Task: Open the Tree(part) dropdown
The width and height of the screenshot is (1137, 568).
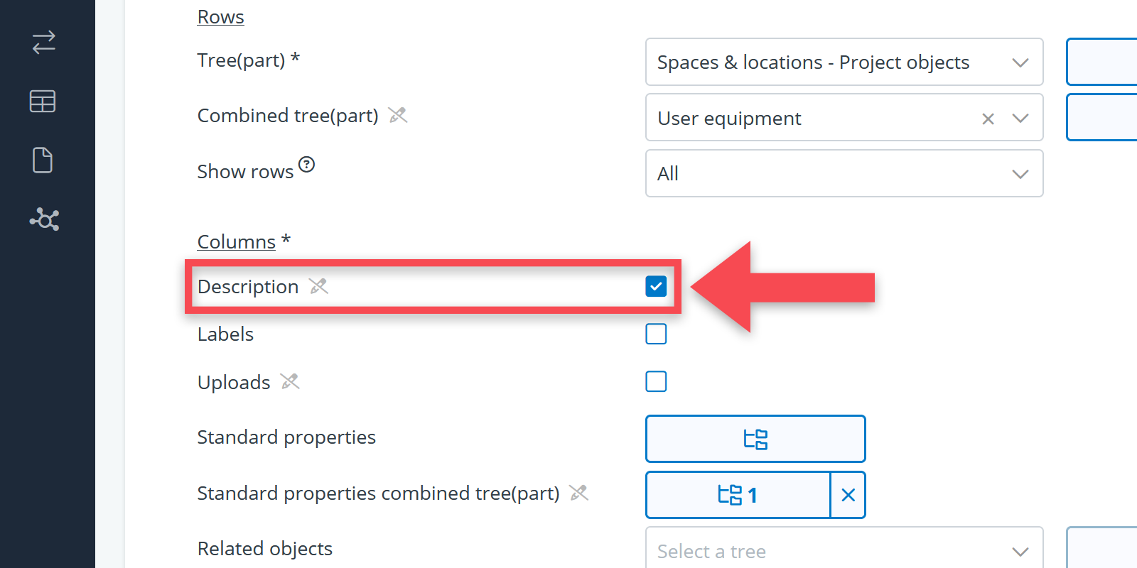Action: point(844,62)
